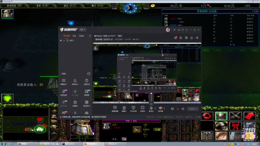Viewport: 260px width, 146px height.
Task: Switch to the third scene tab
Action: click(82, 36)
